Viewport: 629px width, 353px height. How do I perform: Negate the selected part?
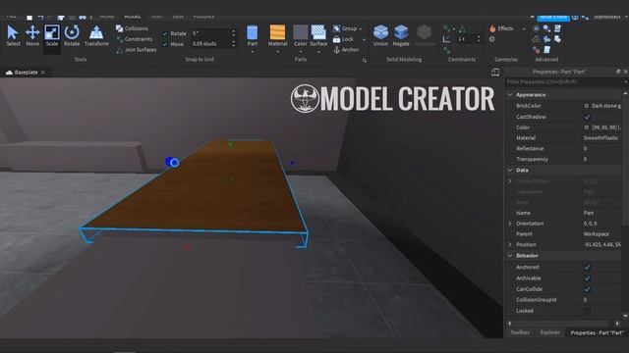coord(401,35)
